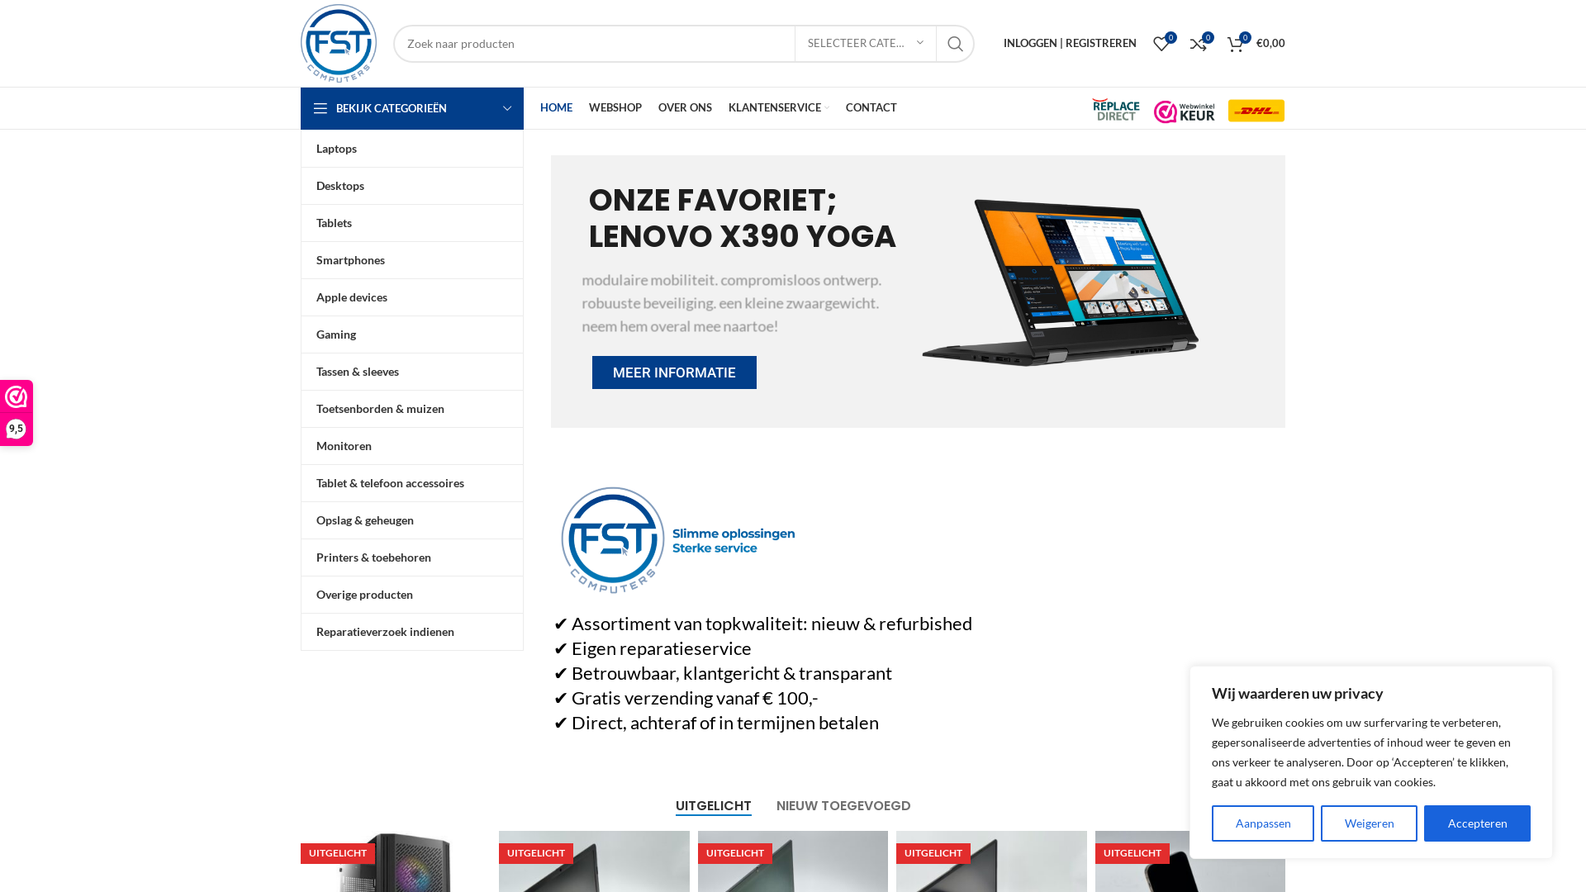This screenshot has width=1586, height=892.
Task: Click the Replace Direct logo
Action: [x=1116, y=110]
